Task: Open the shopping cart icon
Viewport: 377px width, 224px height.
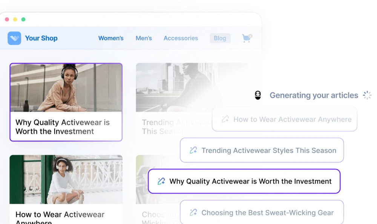Action: tap(247, 38)
